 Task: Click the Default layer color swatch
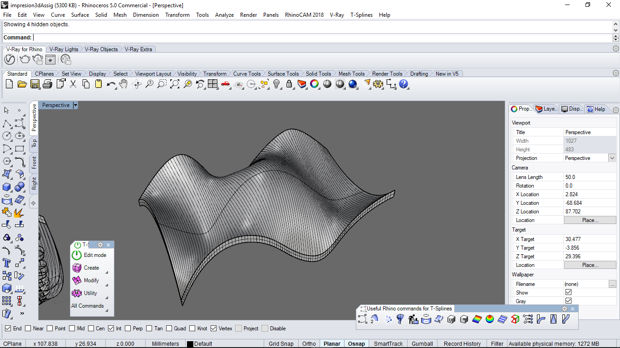pyautogui.click(x=190, y=344)
